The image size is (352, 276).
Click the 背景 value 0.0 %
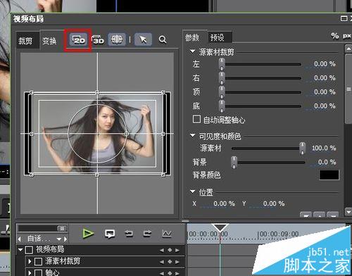tap(327, 163)
